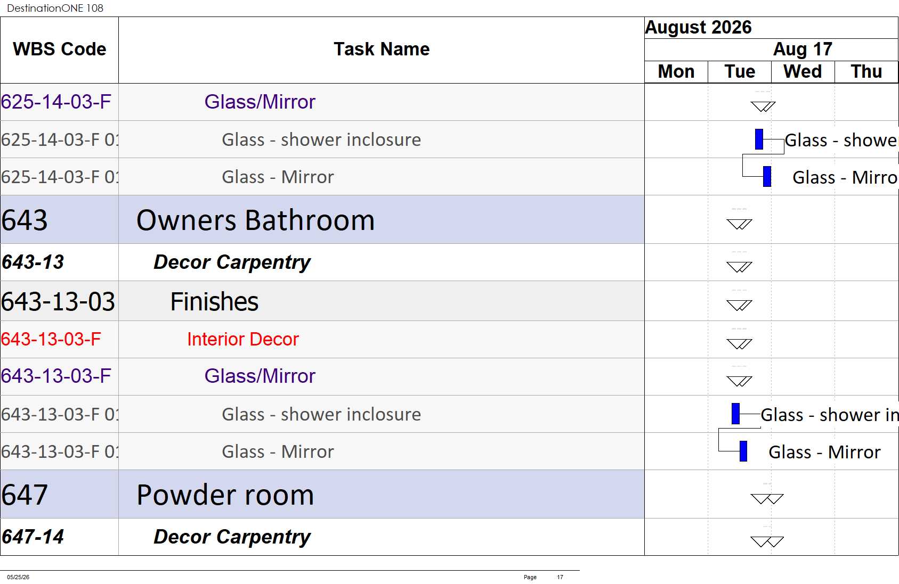The image size is (899, 584).
Task: Click the Glass/Mirror 625 summary bar marker
Action: (x=763, y=106)
